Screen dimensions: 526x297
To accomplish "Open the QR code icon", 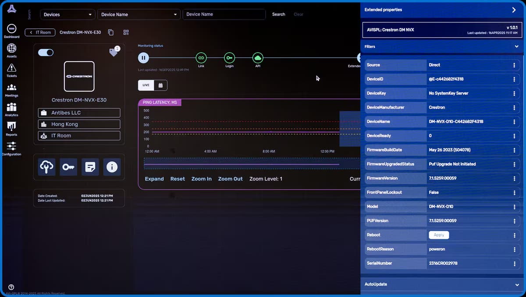I will [x=126, y=32].
